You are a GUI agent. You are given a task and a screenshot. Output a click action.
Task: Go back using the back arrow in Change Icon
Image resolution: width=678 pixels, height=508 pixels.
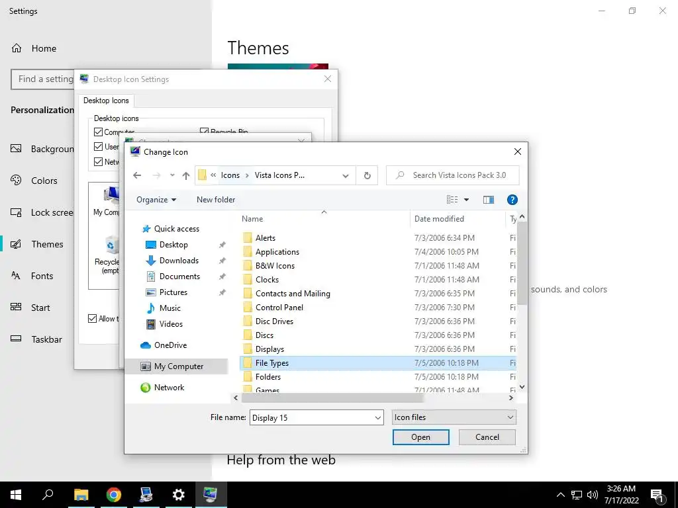click(x=137, y=175)
